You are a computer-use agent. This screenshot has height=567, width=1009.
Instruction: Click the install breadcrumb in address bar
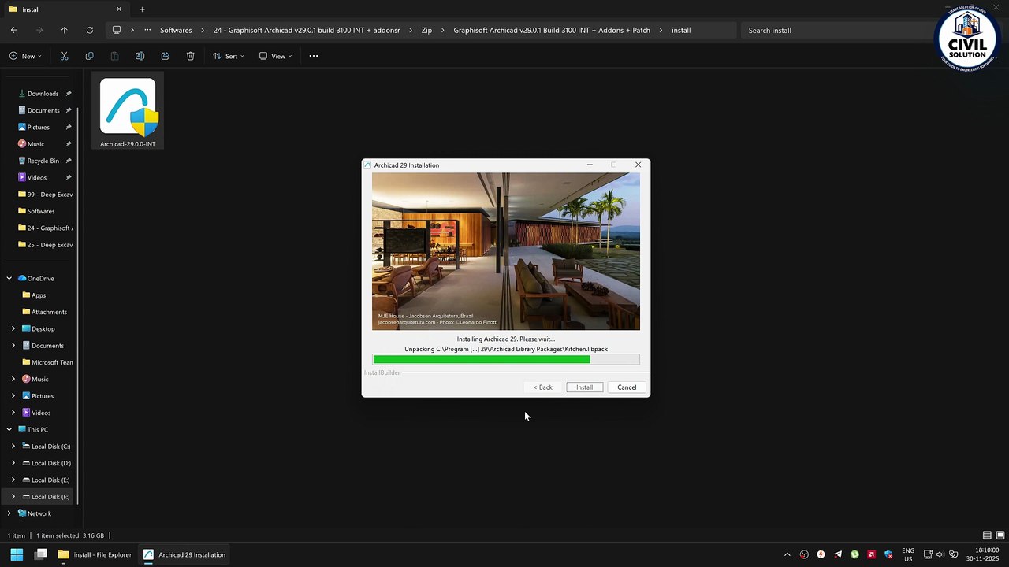click(681, 30)
